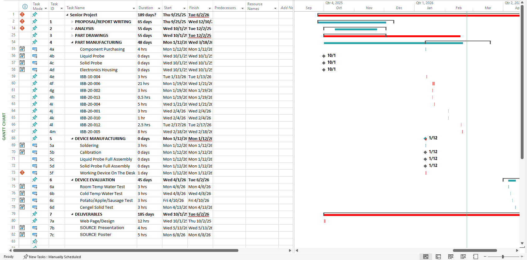Click the Indicators info column header icon

pyautogui.click(x=25, y=7)
